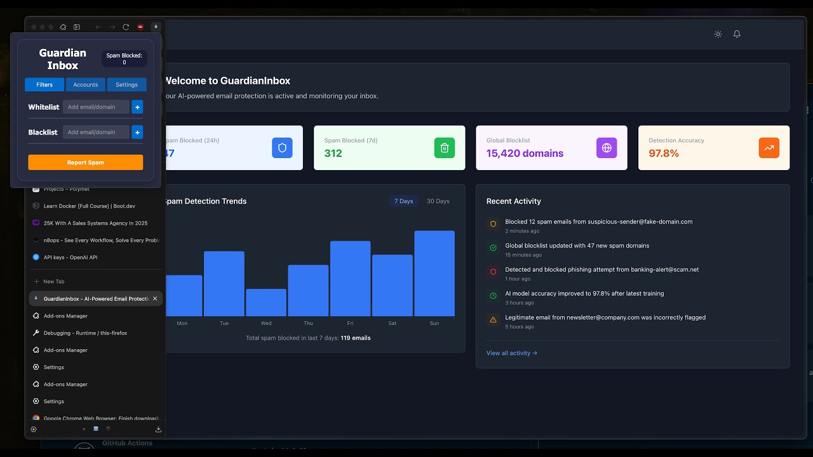The height and width of the screenshot is (457, 813).
Task: Click the GuardianInbox extension toolbar icon
Action: coord(156,27)
